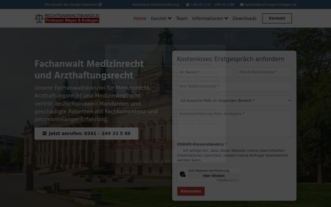Focus the 'Ihre Telefonnummer' input field
331x207 pixels.
[234, 87]
